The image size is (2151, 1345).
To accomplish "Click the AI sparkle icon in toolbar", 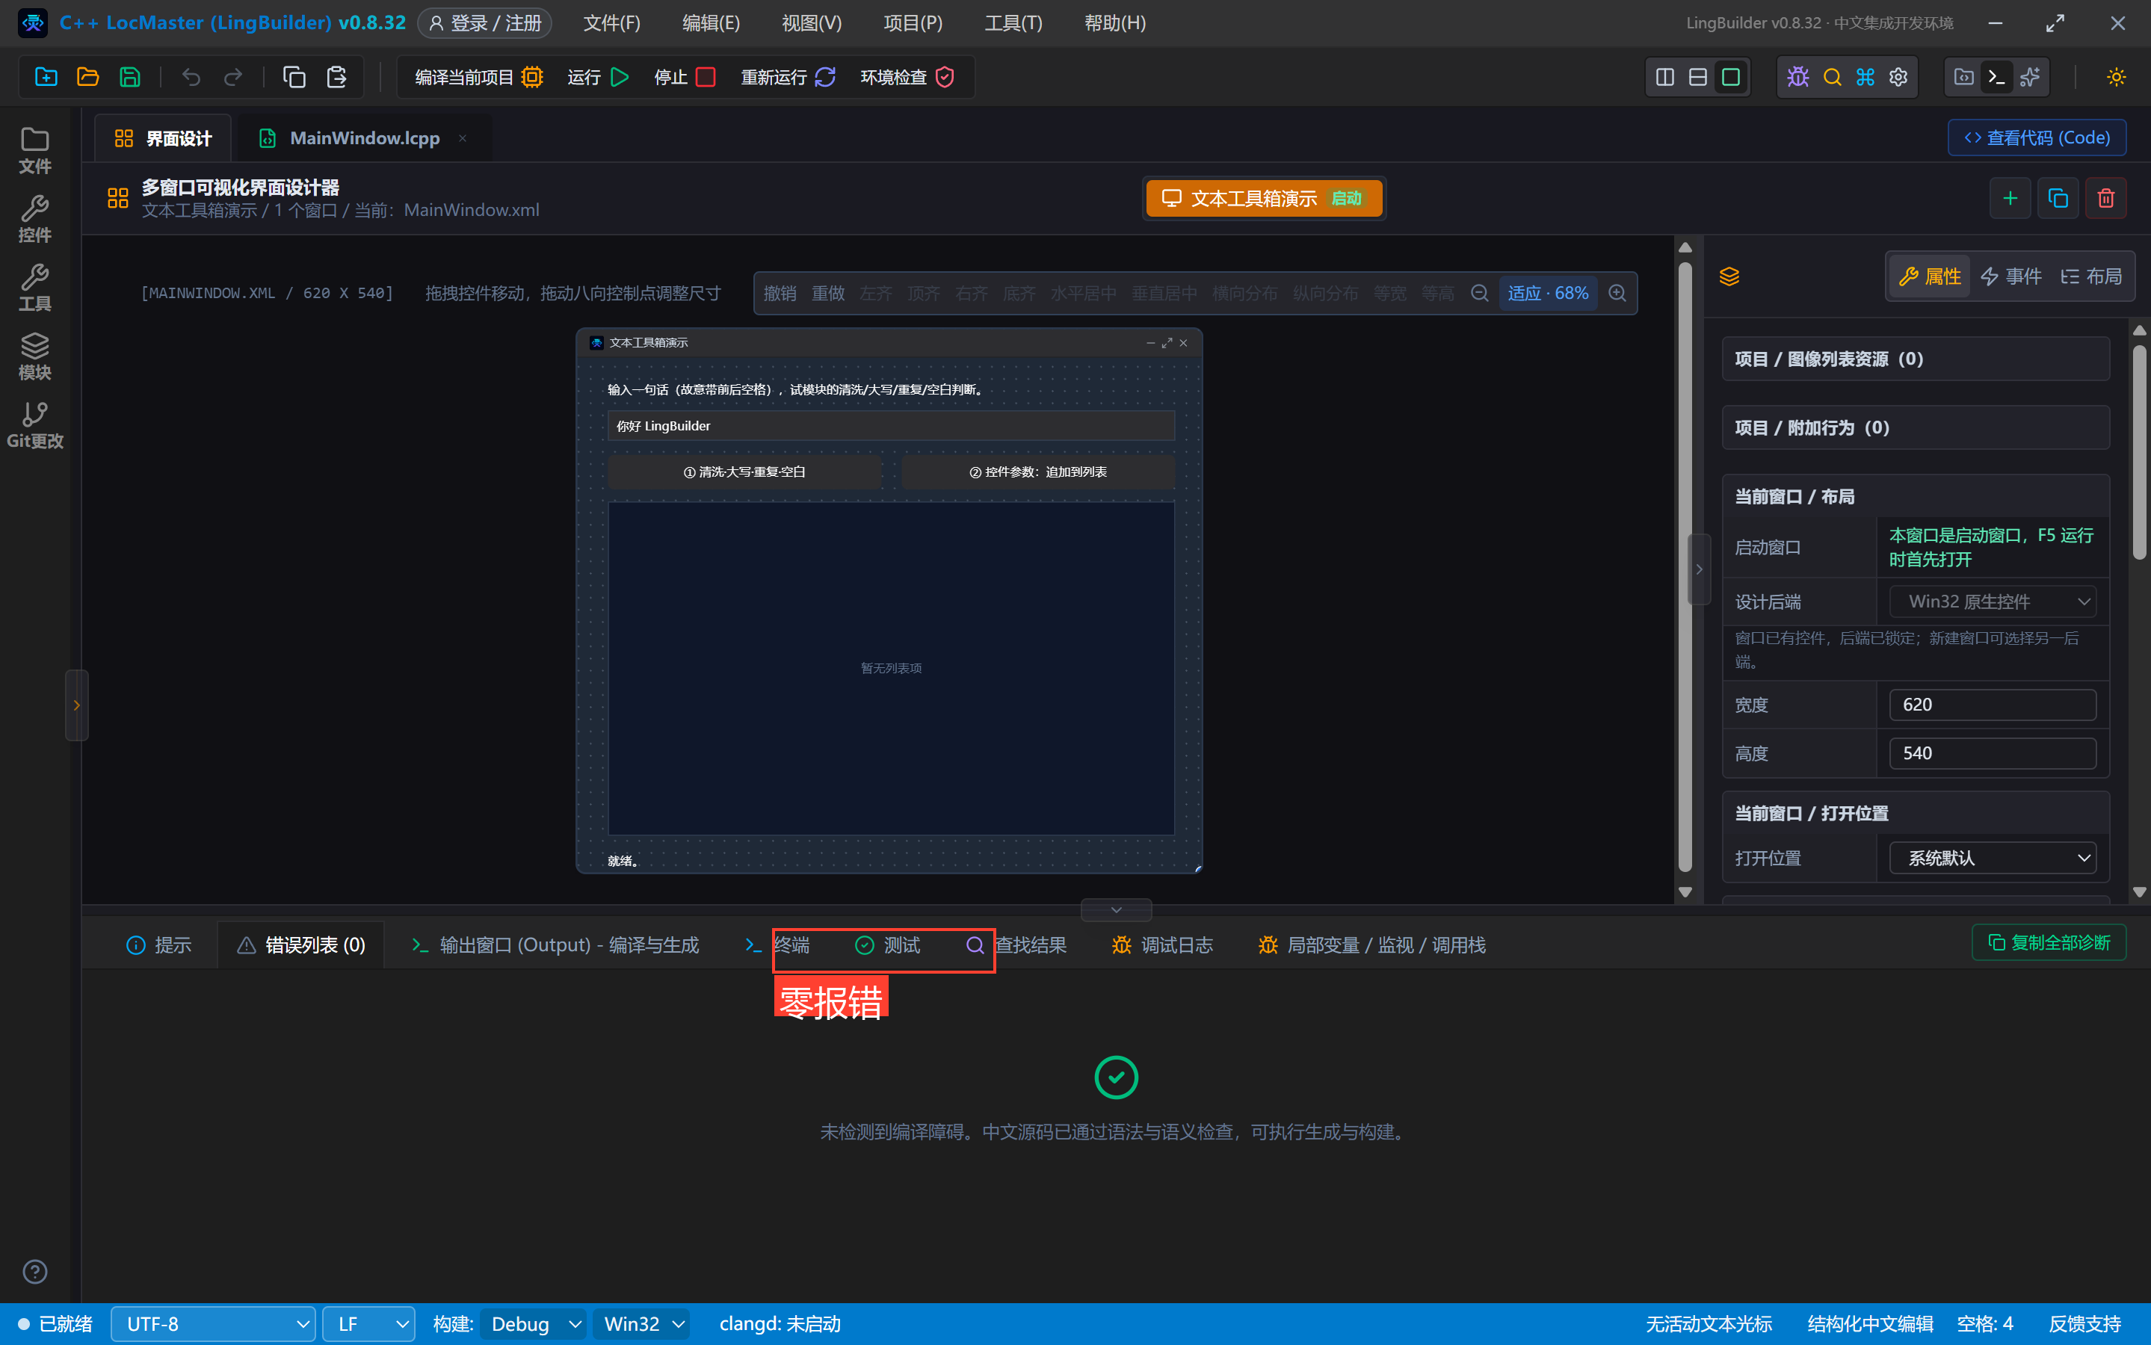I will (x=2030, y=76).
